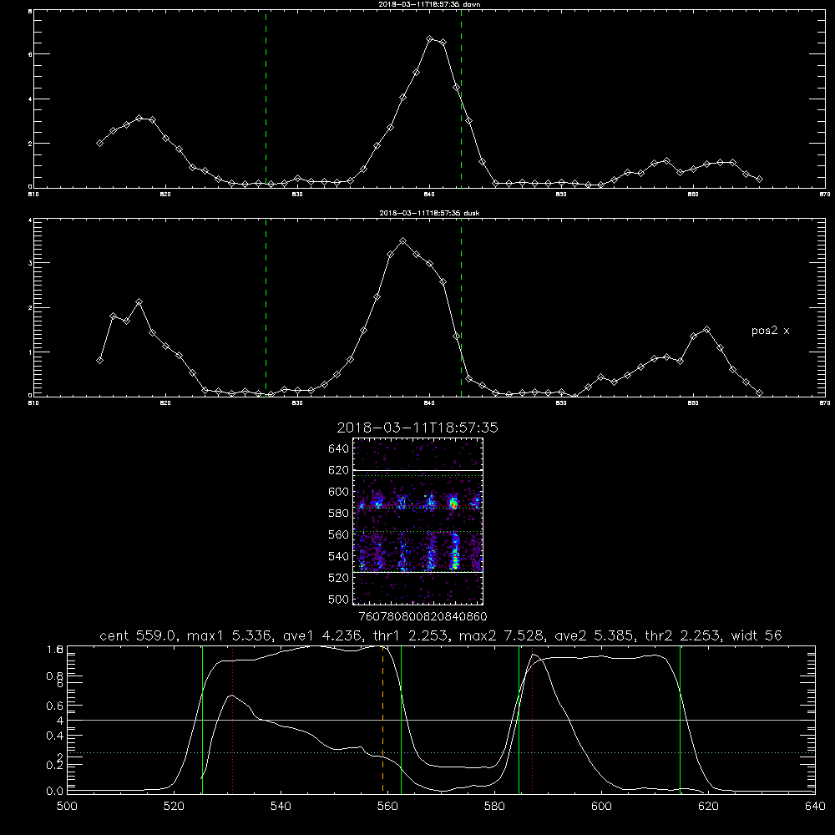The image size is (835, 835).
Task: Click the 'thr1 2.253' value in bottom title
Action: click(412, 635)
